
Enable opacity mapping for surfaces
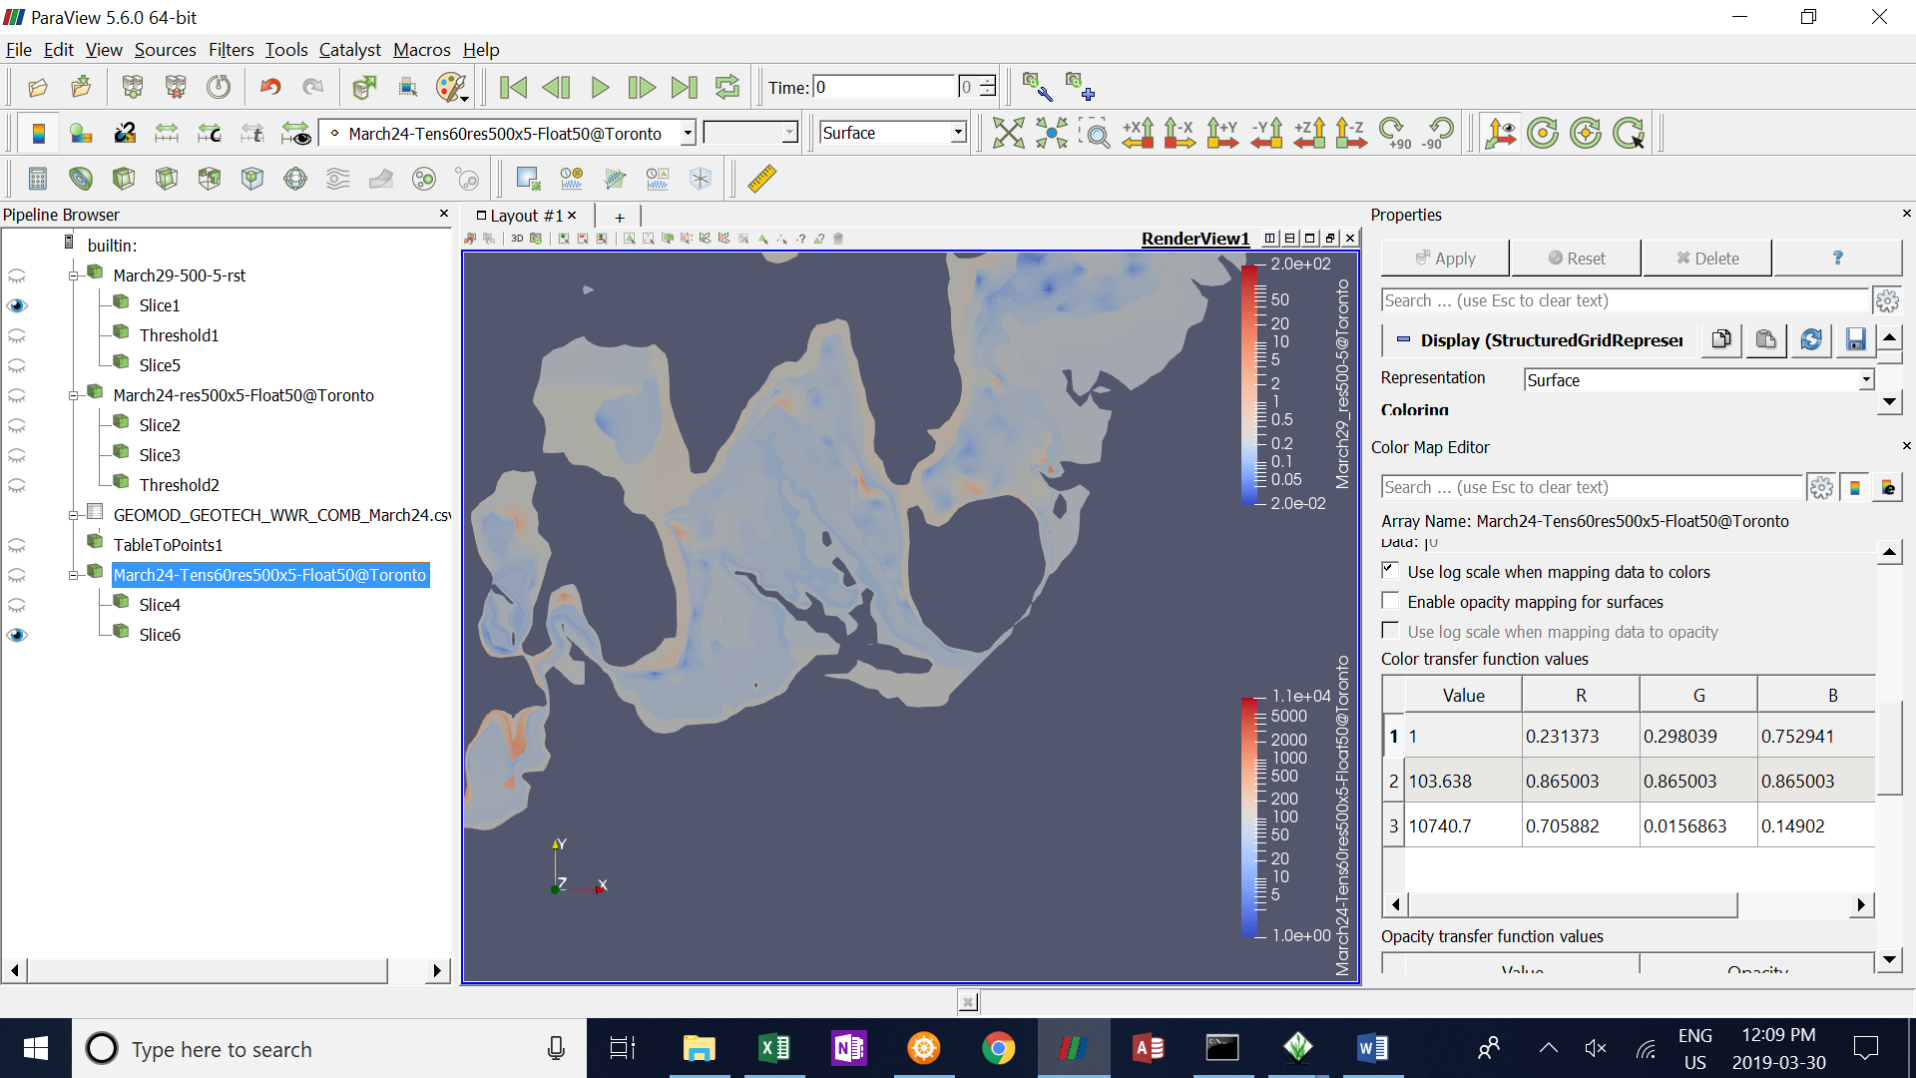tap(1390, 601)
